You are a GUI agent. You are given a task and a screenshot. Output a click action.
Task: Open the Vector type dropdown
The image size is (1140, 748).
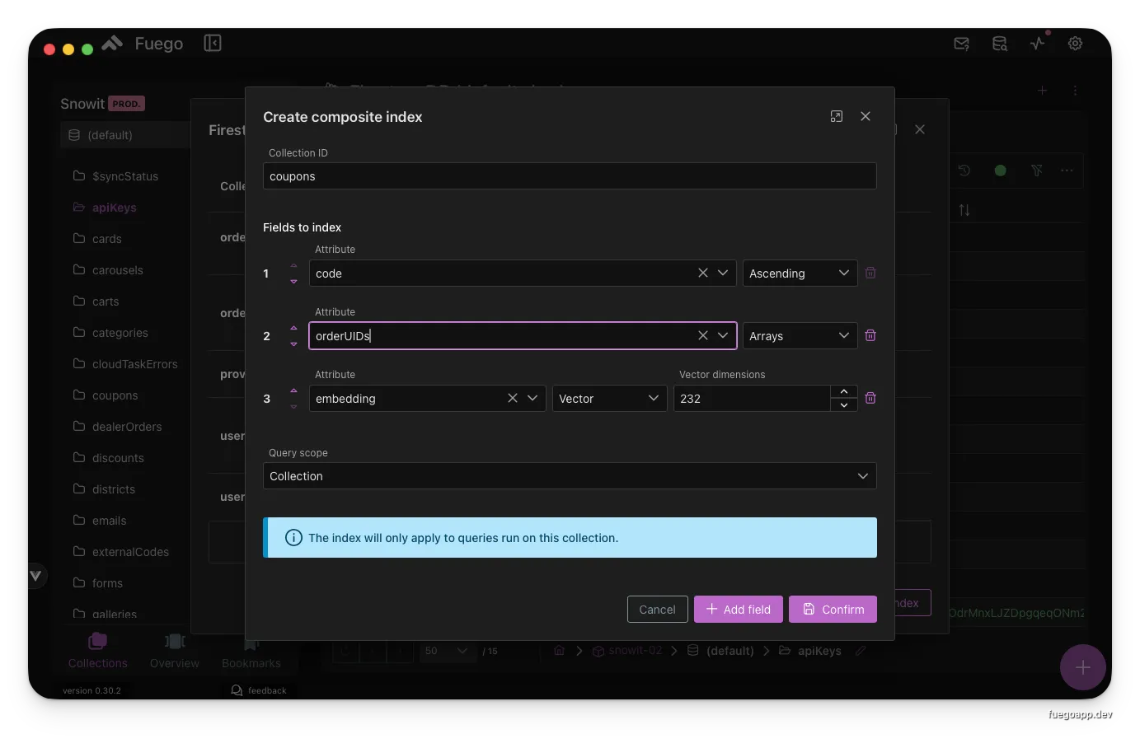(608, 398)
